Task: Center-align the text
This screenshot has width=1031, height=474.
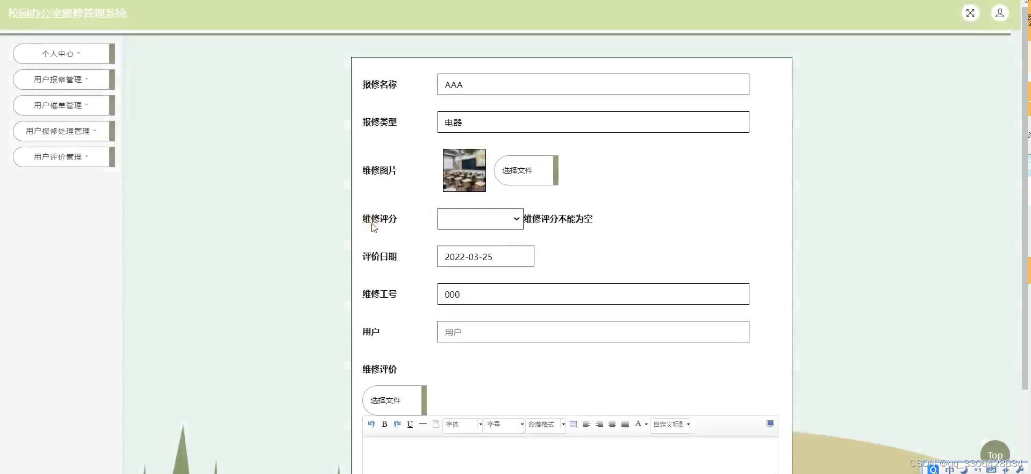Action: click(612, 424)
